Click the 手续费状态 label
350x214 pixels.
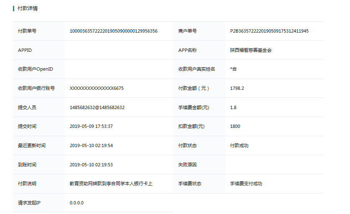point(190,183)
